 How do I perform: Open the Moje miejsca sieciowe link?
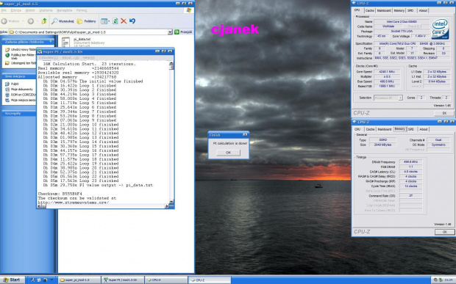[x=24, y=100]
